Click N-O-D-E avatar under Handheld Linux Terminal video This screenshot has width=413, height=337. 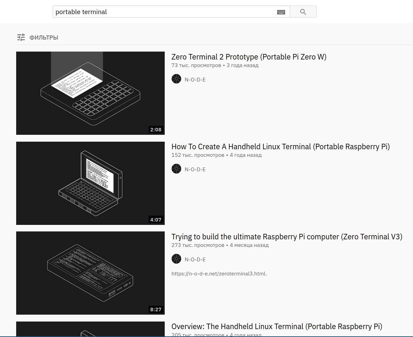(176, 169)
